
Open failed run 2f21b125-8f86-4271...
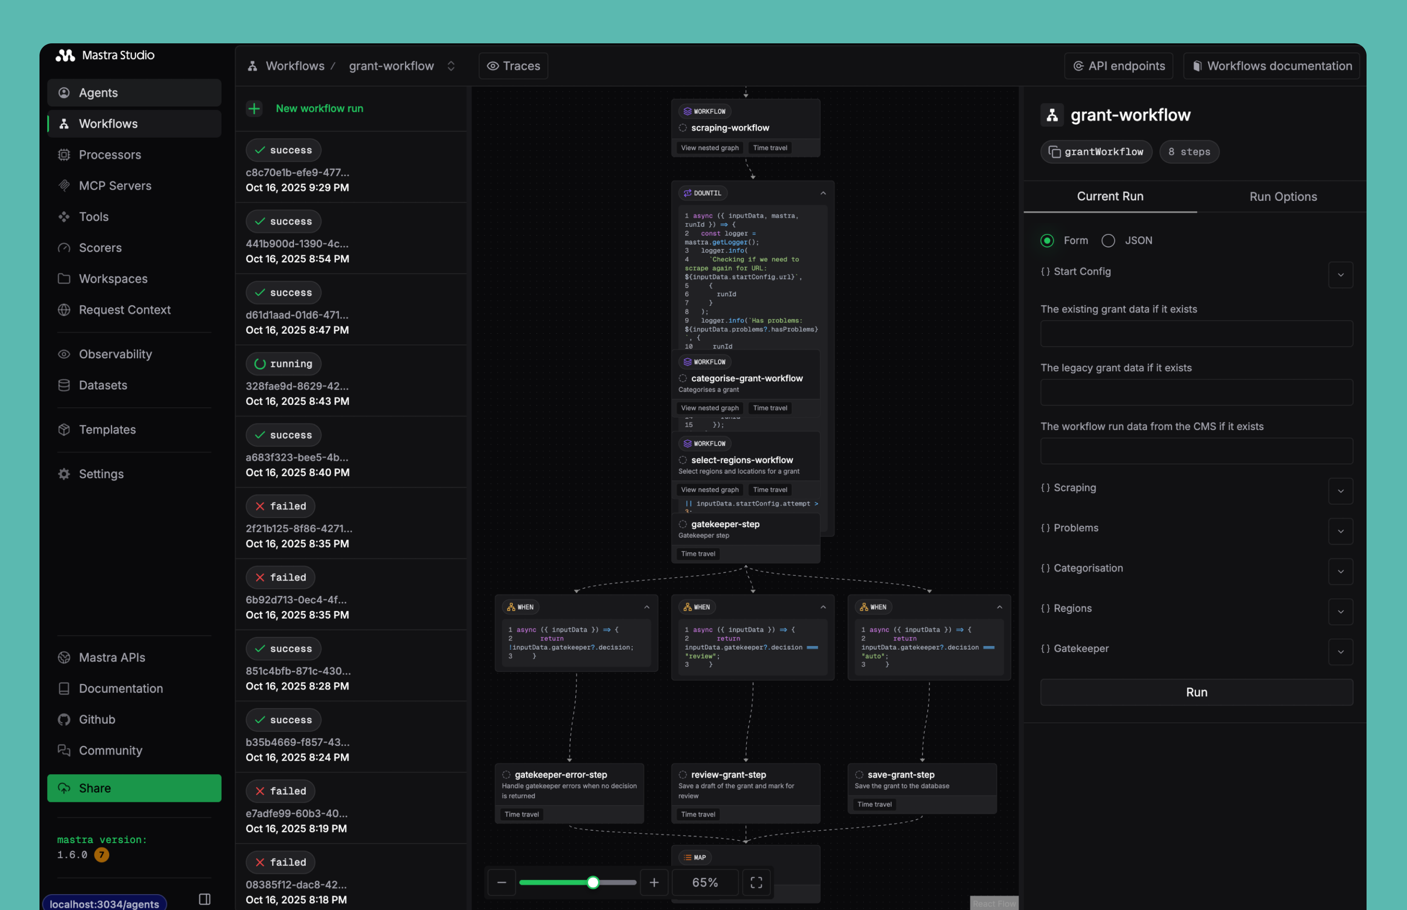click(351, 523)
